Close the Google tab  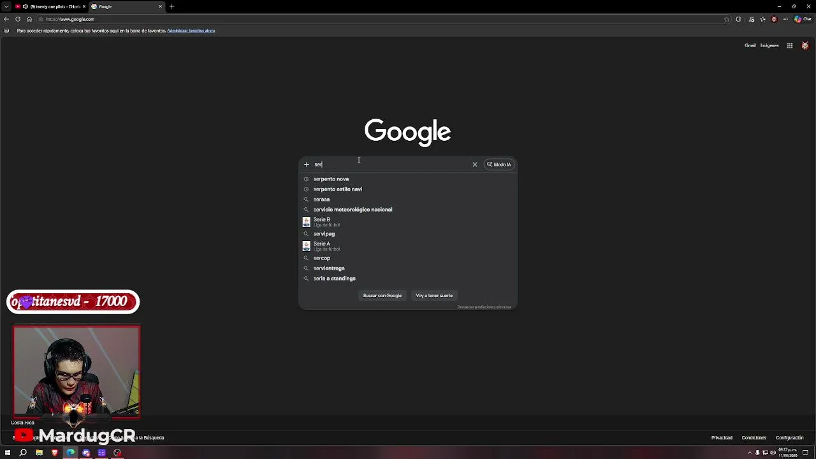pos(160,6)
